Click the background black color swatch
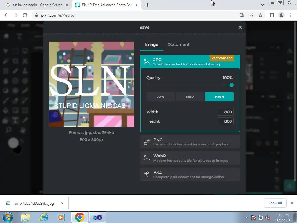Image resolution: width=297 pixels, height=223 pixels. (17, 150)
